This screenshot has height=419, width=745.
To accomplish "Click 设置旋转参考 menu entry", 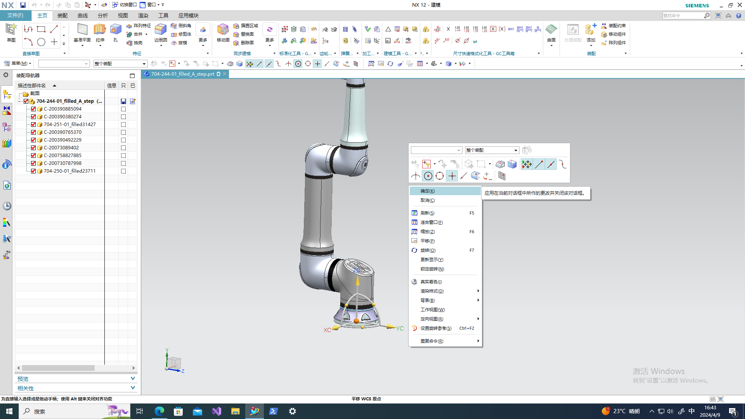I will pyautogui.click(x=445, y=328).
